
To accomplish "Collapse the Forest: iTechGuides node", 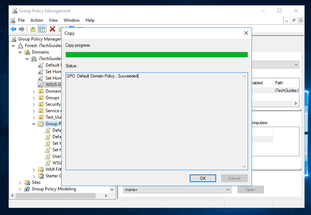I will pyautogui.click(x=13, y=46).
